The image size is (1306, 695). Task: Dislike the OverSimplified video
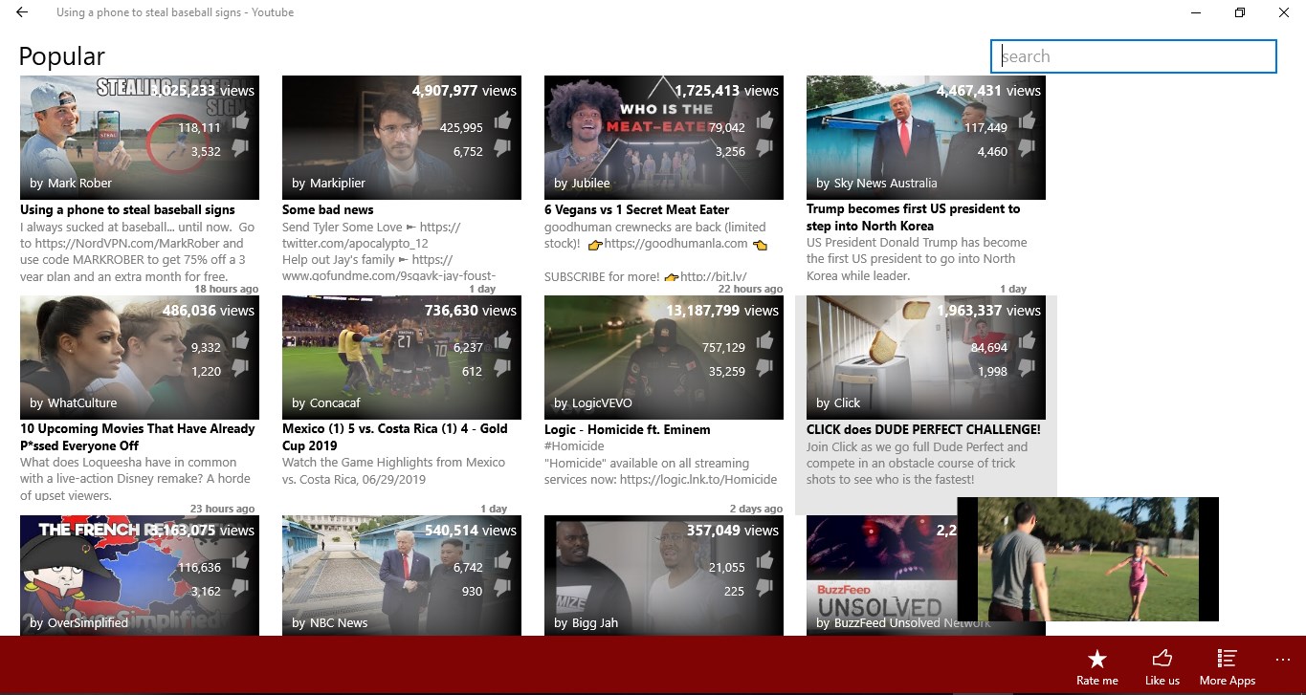(240, 587)
